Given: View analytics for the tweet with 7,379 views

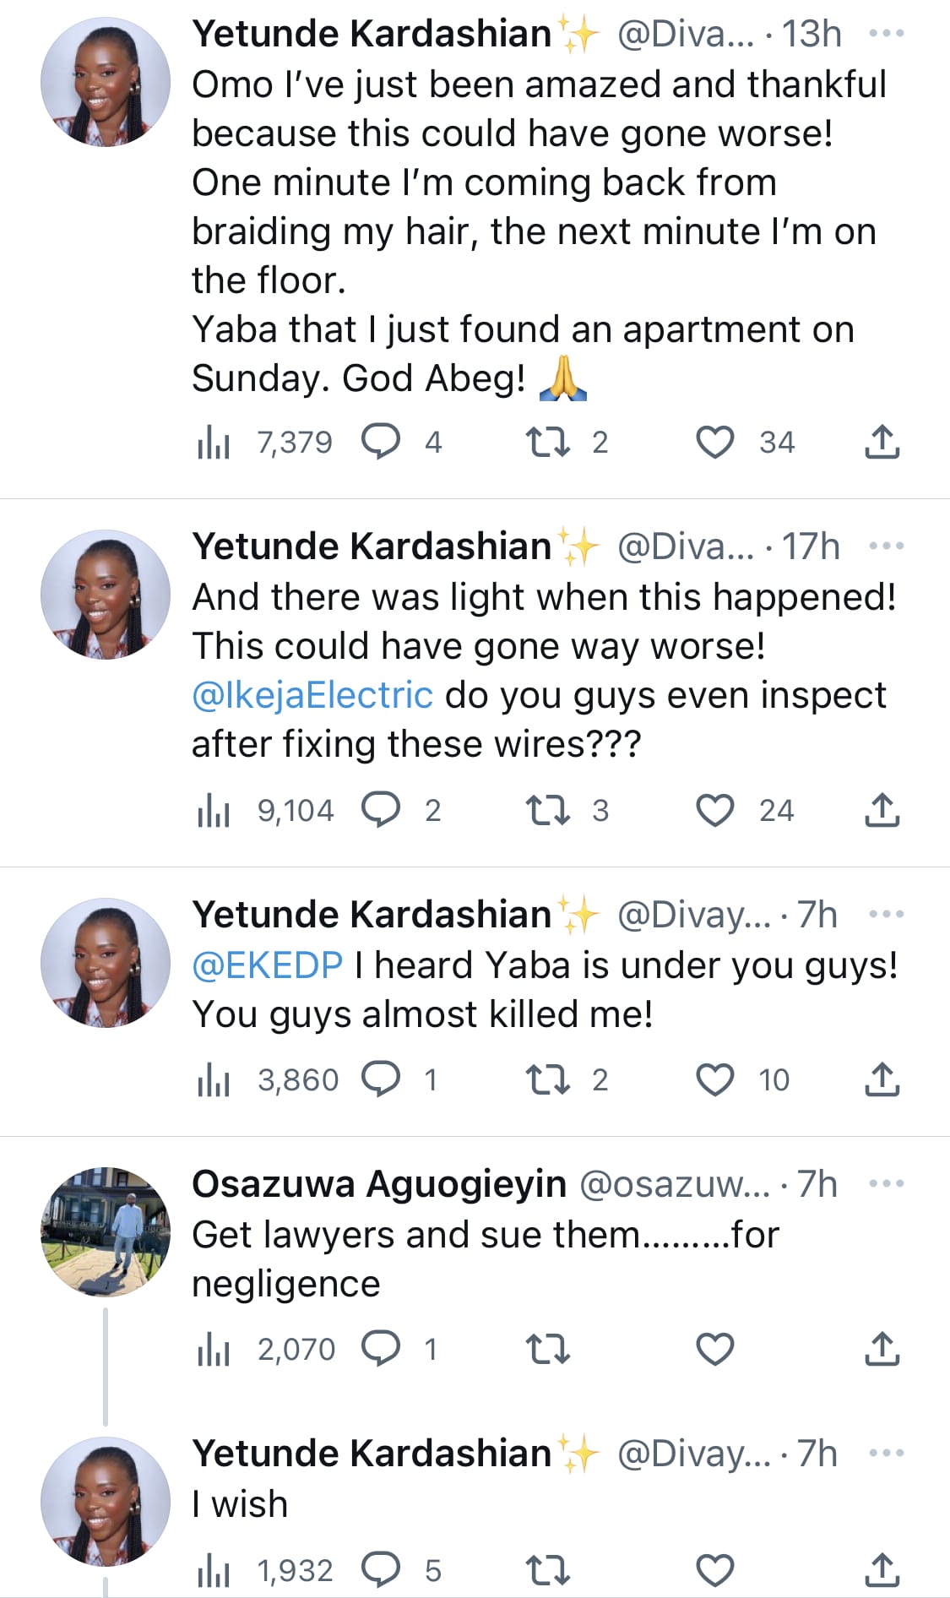Looking at the screenshot, I should (214, 443).
